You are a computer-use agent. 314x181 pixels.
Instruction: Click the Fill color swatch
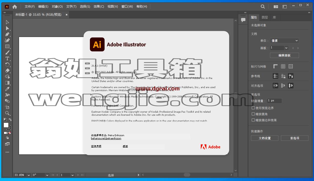[6, 125]
